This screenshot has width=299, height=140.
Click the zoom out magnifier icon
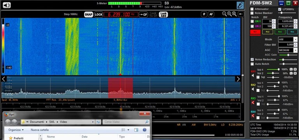tap(224, 14)
